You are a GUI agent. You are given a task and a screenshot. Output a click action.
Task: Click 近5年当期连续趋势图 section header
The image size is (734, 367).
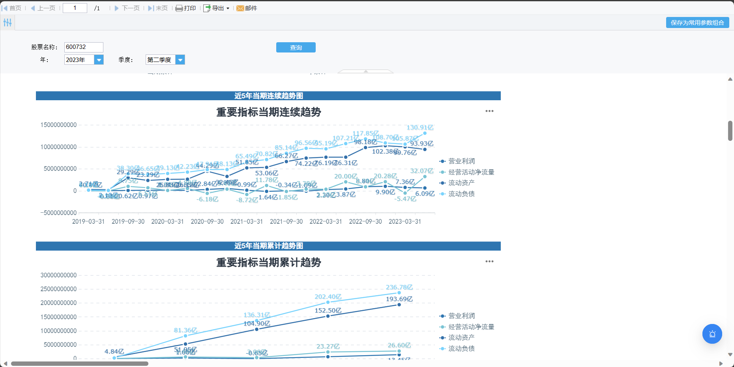coord(268,96)
